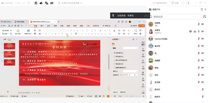Switch to the WPS Office home tab
The image size is (208, 103).
tap(6, 22)
